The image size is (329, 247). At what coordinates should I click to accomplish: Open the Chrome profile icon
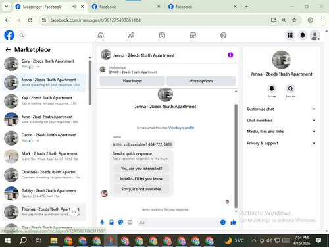tap(310, 20)
